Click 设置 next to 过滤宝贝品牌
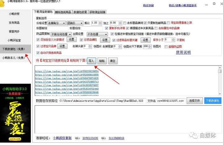The image size is (223, 145). 62,46
